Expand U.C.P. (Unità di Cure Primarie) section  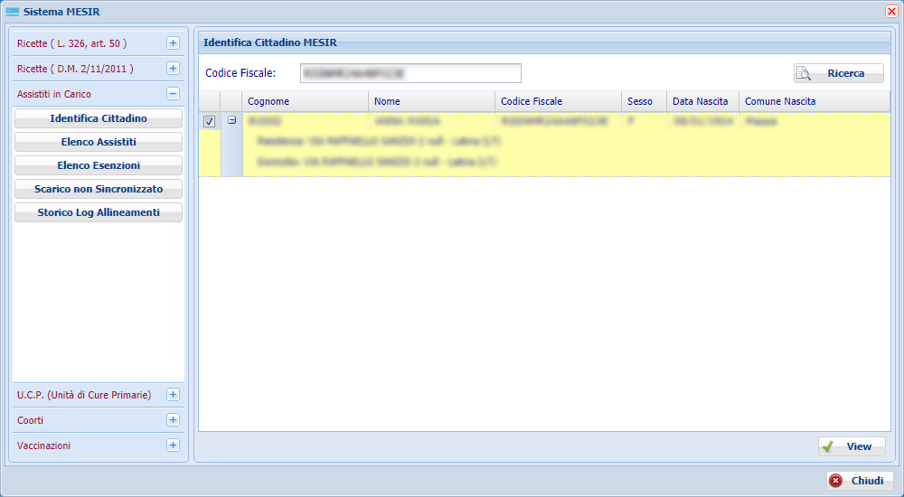tap(173, 395)
